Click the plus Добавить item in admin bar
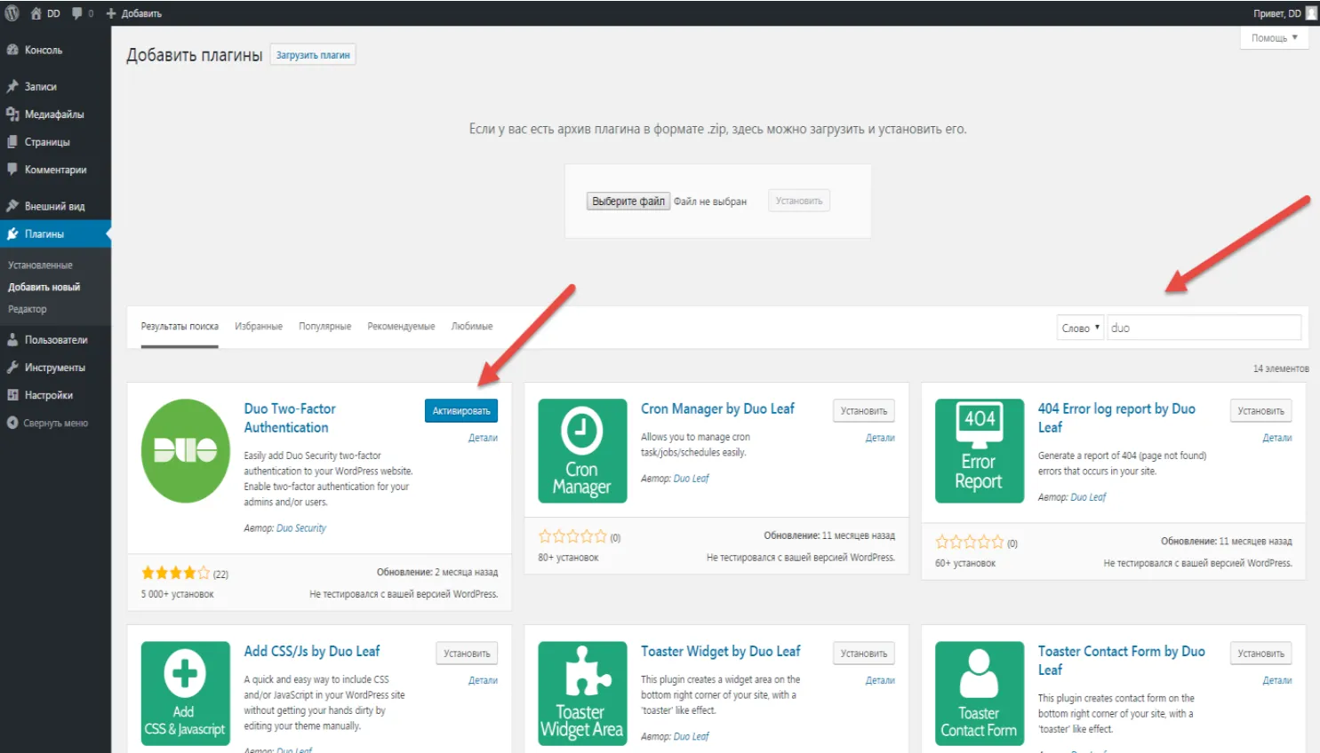The height and width of the screenshot is (753, 1320). [134, 13]
